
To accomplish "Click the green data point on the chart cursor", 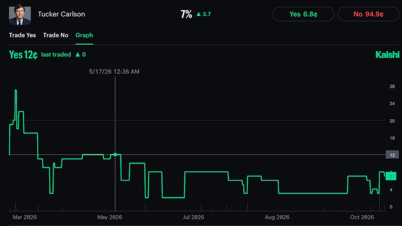I will pos(115,155).
